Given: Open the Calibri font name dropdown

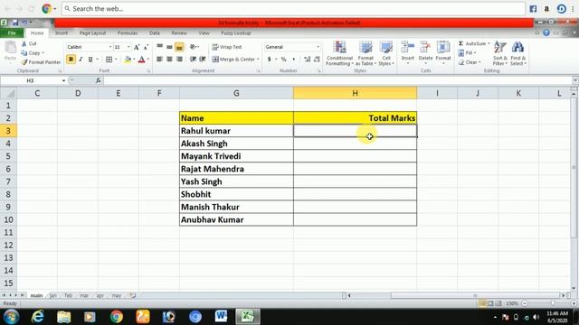Looking at the screenshot, I should tap(110, 47).
